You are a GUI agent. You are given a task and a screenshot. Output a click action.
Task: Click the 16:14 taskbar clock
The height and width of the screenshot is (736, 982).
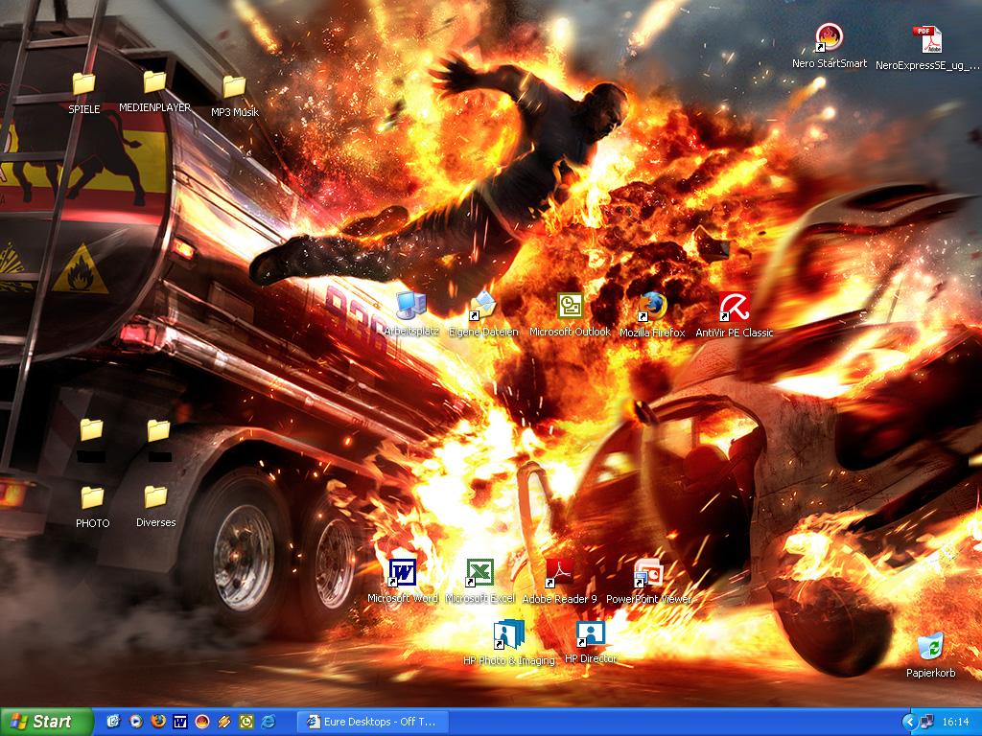click(956, 723)
